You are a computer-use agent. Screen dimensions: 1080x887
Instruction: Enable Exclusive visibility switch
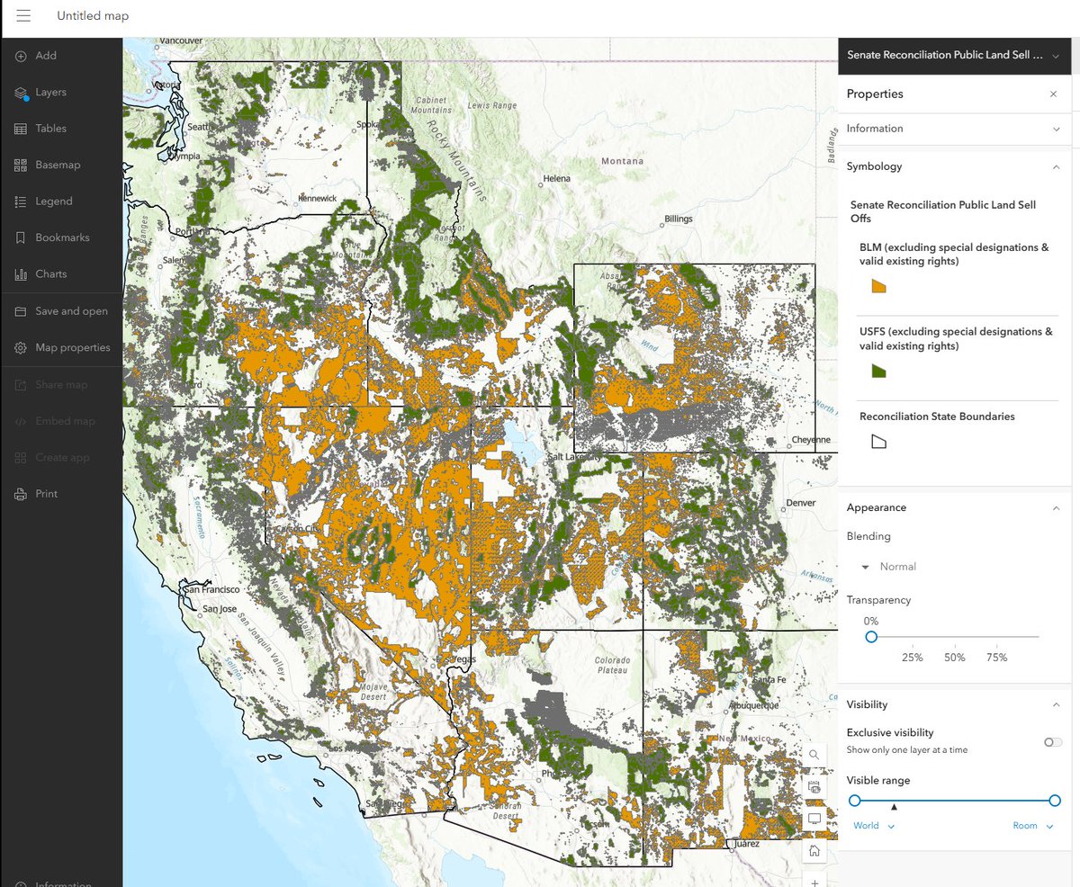[x=1051, y=741]
